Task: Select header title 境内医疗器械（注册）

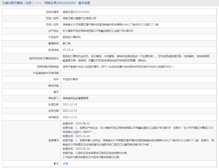Action: point(19,3)
